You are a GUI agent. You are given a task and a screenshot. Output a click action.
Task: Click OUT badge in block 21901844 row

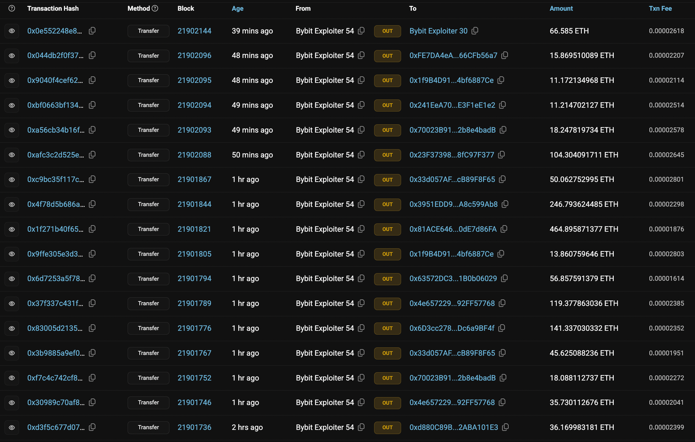pos(387,204)
